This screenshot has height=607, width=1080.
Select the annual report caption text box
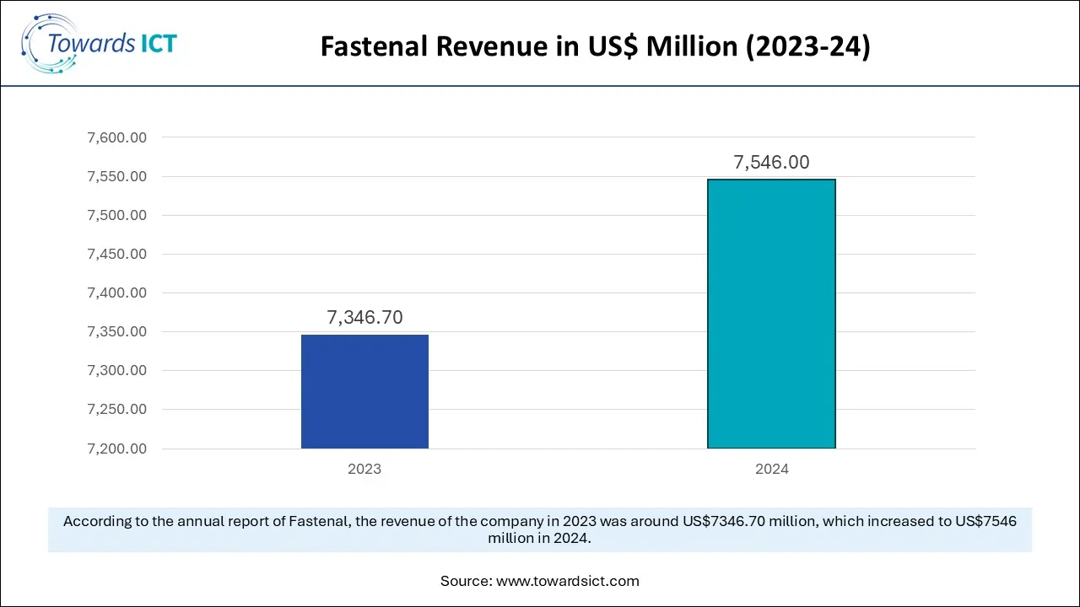[x=540, y=529]
